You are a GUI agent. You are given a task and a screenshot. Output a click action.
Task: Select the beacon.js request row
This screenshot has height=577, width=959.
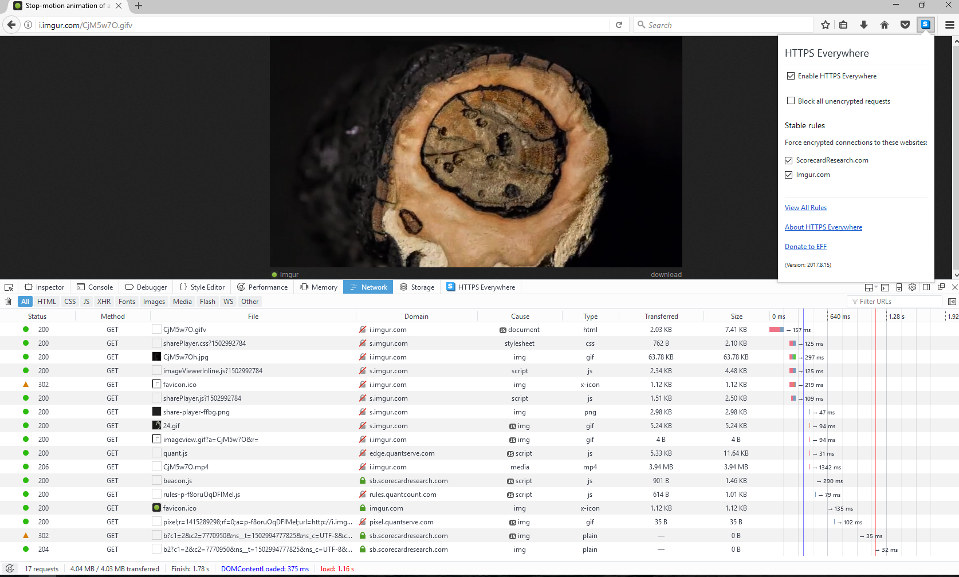point(479,481)
